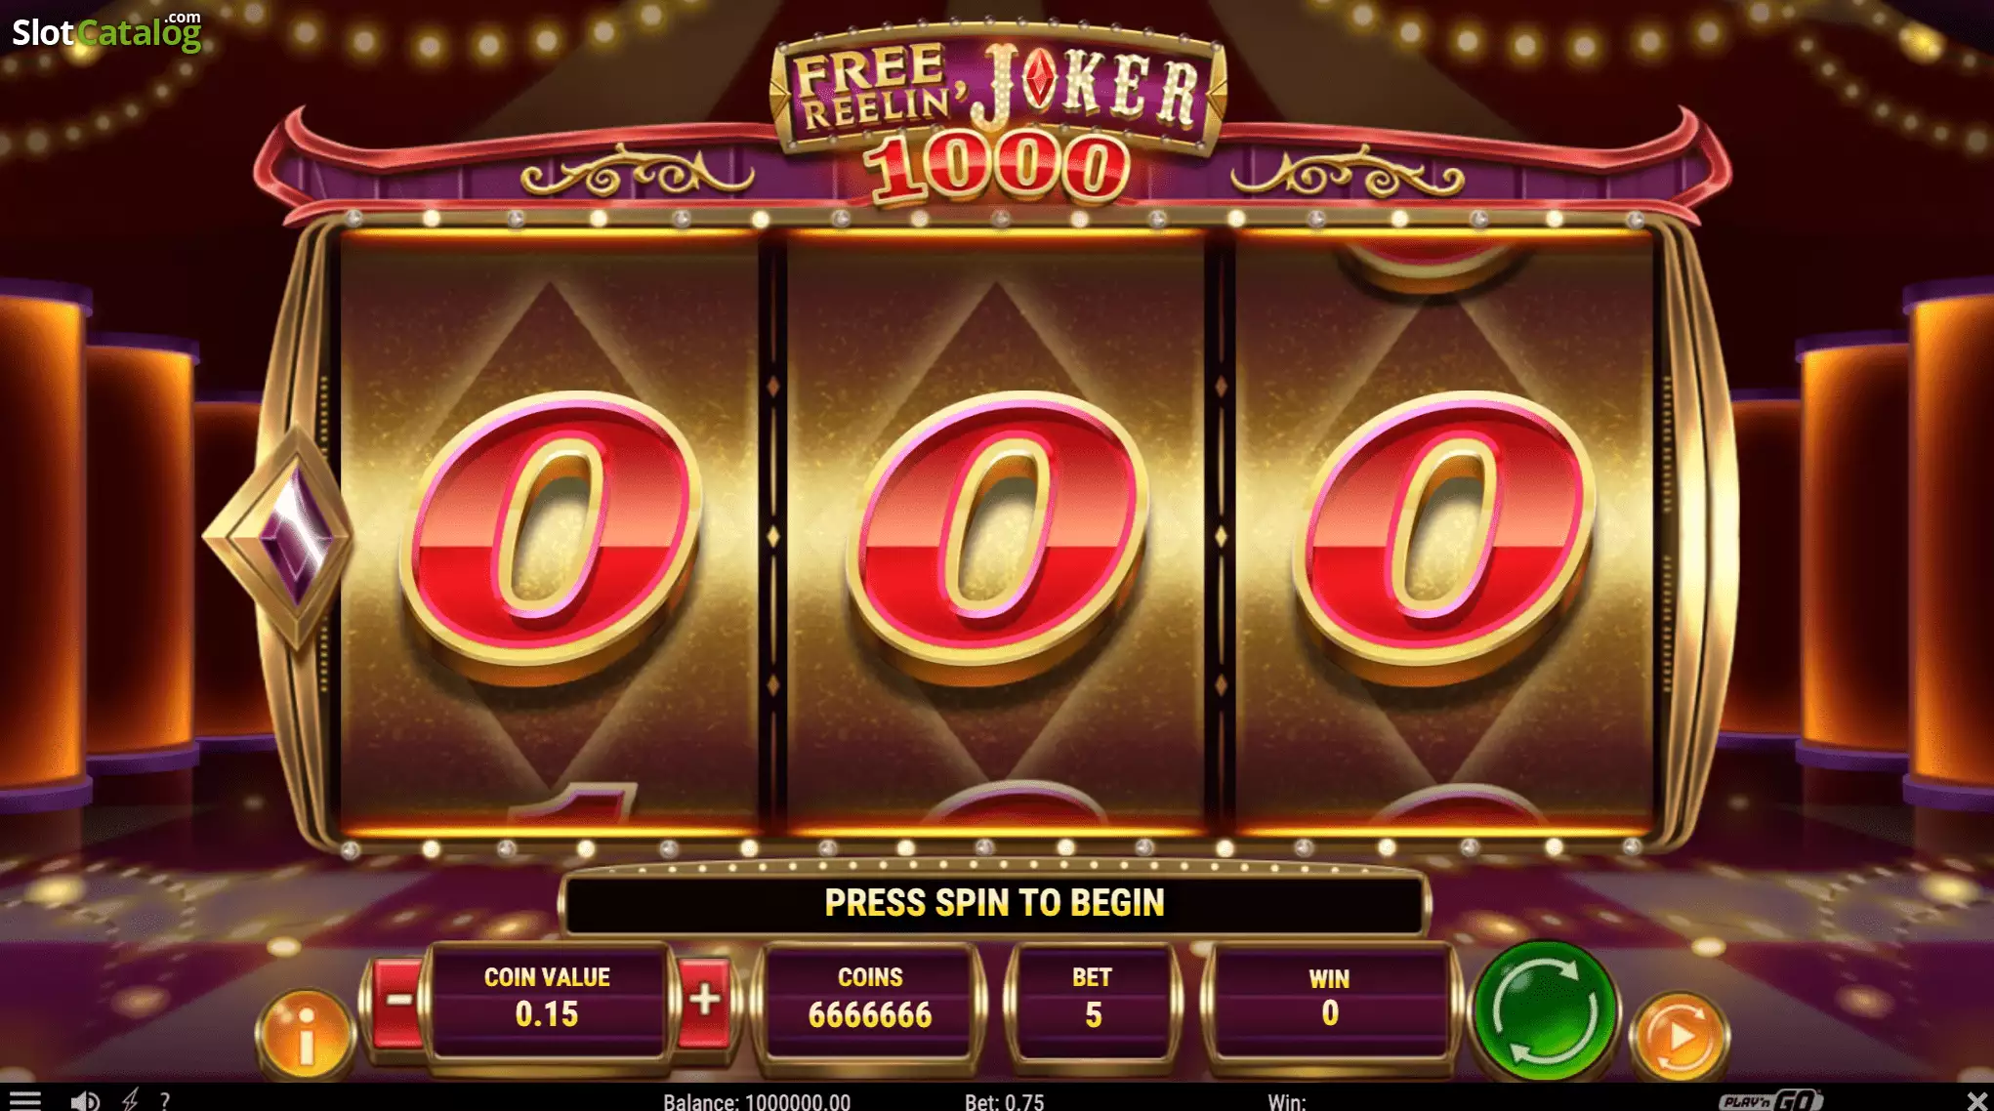Toggle fast play lightning icon
Viewport: 1994px width, 1111px height.
pos(130,1100)
